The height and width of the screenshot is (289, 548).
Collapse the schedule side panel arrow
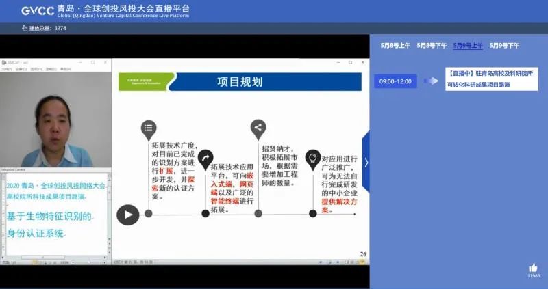point(366,162)
